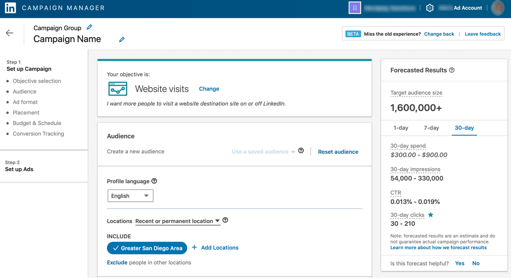
Task: Click the Website visits objective icon
Action: pyautogui.click(x=118, y=89)
